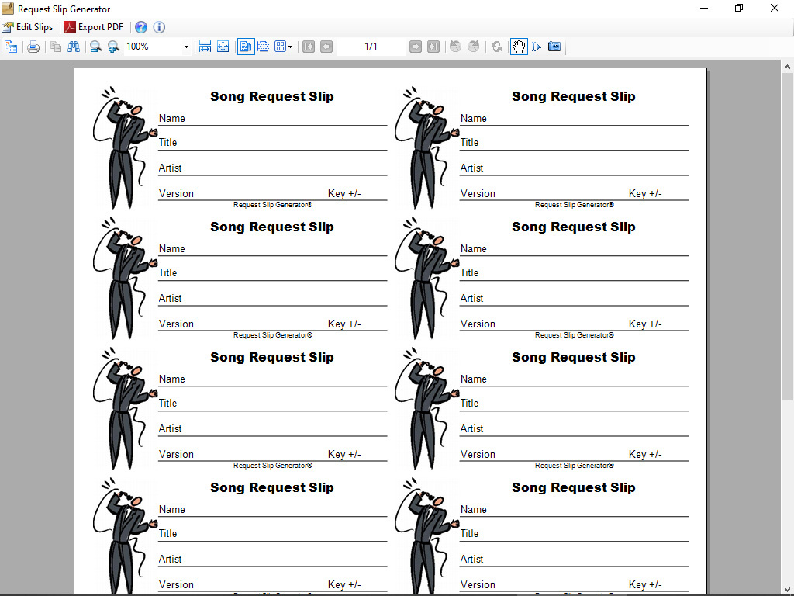Viewport: 794px width, 596px height.
Task: Click the info icon on the toolbar
Action: [x=159, y=26]
